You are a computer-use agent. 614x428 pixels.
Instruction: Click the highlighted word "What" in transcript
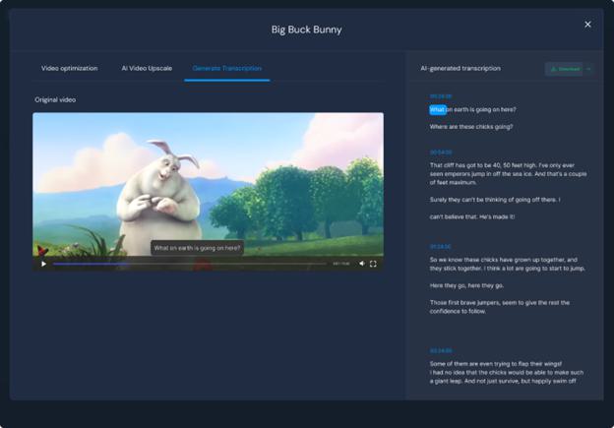point(438,109)
